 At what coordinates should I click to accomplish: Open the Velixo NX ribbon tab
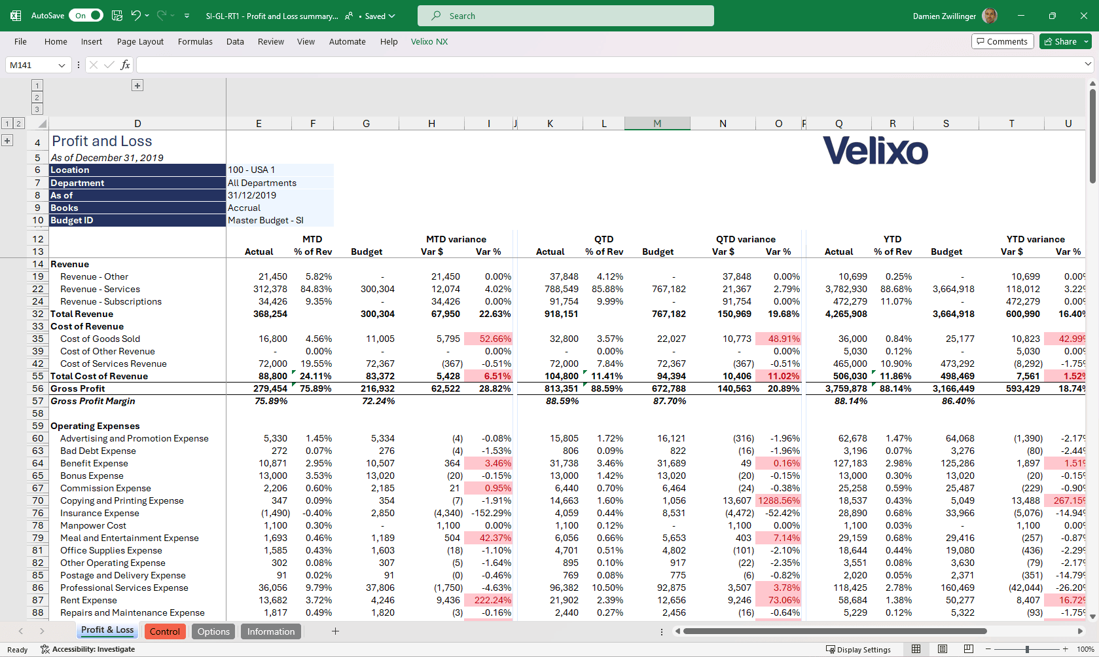point(429,41)
